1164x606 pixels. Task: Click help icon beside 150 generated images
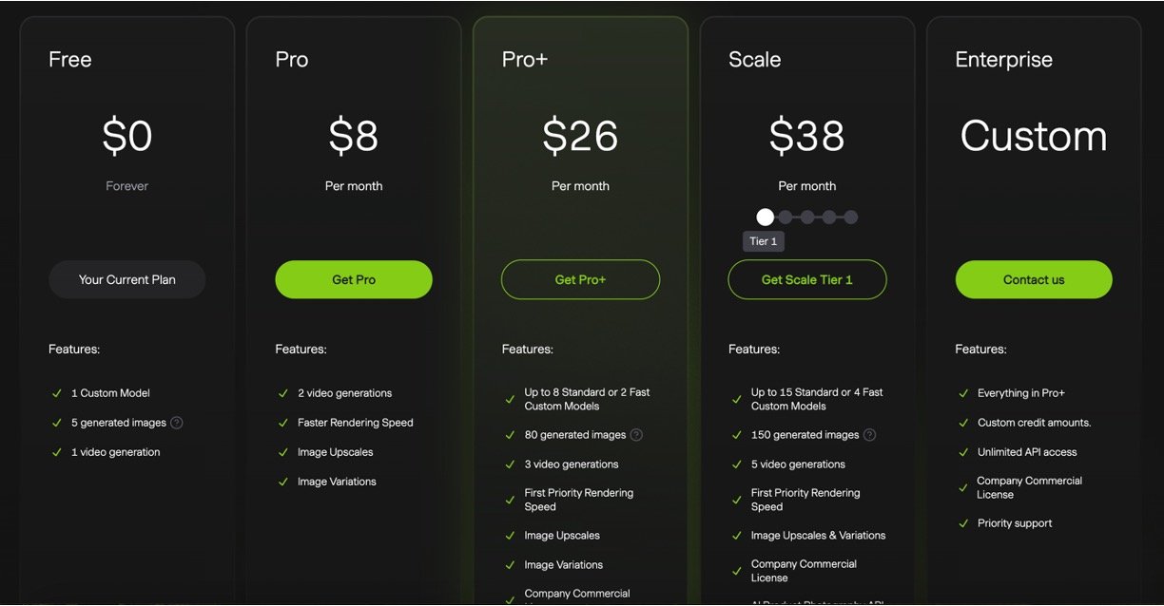click(x=869, y=435)
